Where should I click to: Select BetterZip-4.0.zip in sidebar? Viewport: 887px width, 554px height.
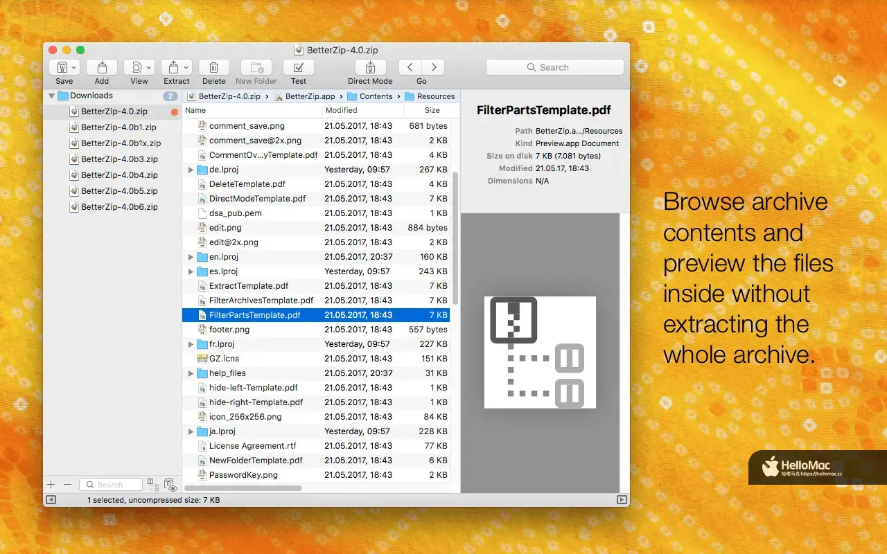click(111, 111)
